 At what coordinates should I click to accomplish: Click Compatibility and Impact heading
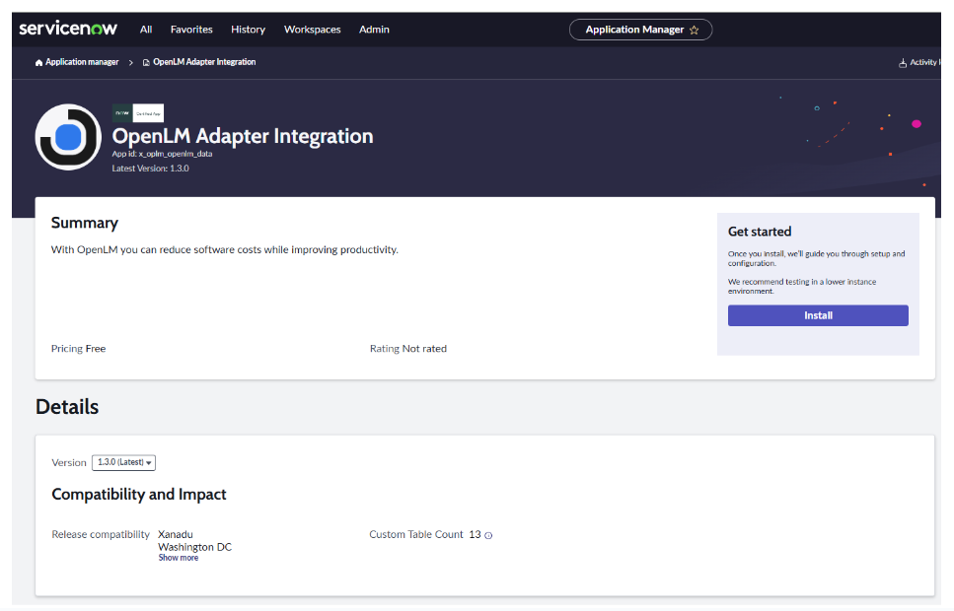click(x=139, y=495)
